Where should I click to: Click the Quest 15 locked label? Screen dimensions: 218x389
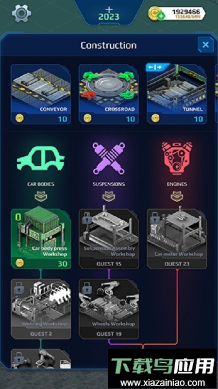coord(109,264)
